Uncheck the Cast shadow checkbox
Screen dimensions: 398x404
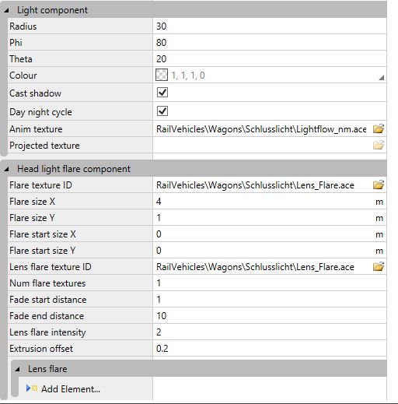162,93
